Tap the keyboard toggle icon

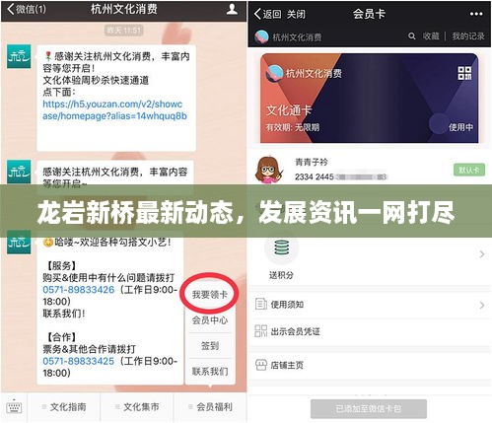pos(14,407)
